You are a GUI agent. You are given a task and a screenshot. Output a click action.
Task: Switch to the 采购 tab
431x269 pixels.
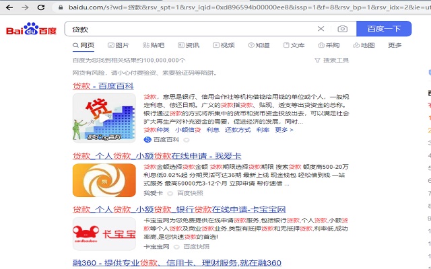pos(329,45)
